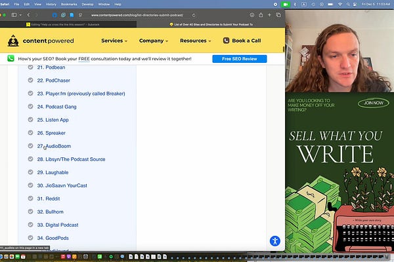Open the 30. JioSaavn YourCast link

coord(62,185)
